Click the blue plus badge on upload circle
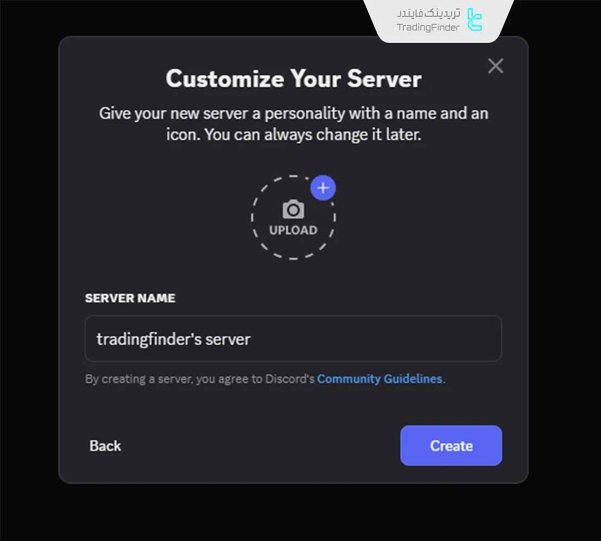Image resolution: width=601 pixels, height=541 pixels. coord(322,188)
